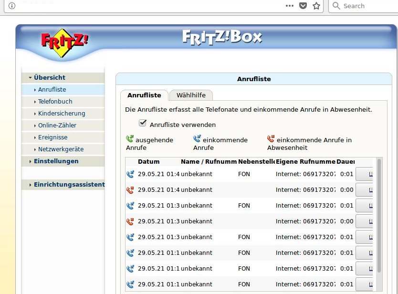The image size is (398, 294).
Task: Click phonebook button of the 01:3 missed call
Action: (x=364, y=221)
